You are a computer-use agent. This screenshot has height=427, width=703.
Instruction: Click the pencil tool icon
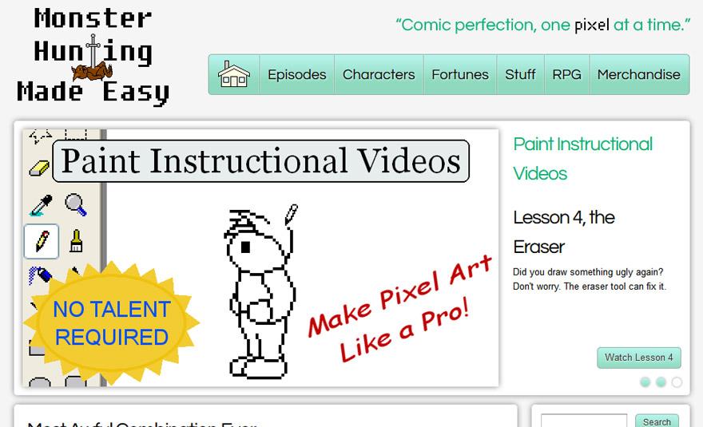[42, 242]
